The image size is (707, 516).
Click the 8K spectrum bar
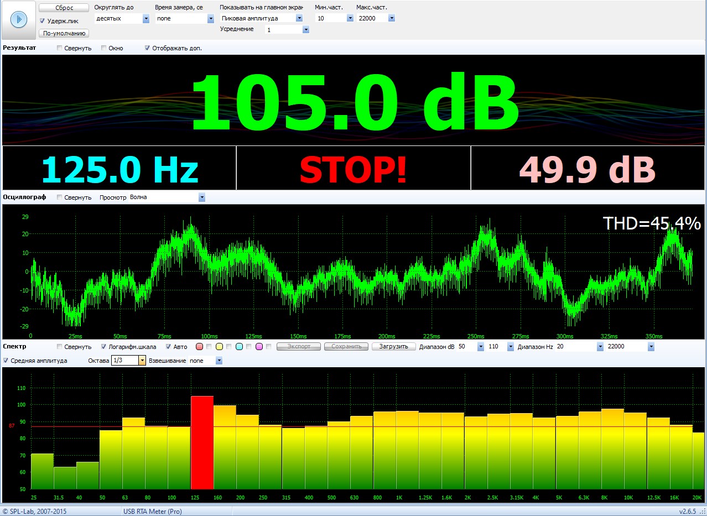coord(612,449)
